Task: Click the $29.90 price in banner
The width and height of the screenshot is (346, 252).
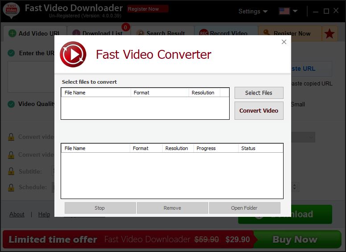Action: coord(238,240)
